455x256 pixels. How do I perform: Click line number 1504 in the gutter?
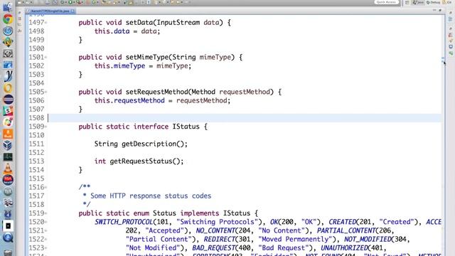tap(36, 83)
